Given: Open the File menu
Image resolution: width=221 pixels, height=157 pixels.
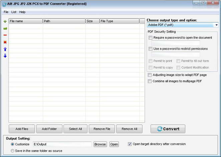Looking at the screenshot, I should tap(6, 12).
